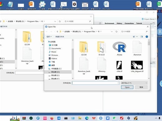Viewport: 162px width, 121px height.
Task: Click the Open button
Action: tap(127, 87)
